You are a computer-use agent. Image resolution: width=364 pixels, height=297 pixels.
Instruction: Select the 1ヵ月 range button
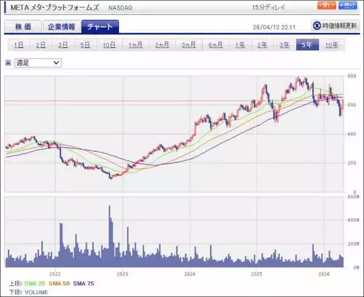pyautogui.click(x=135, y=45)
